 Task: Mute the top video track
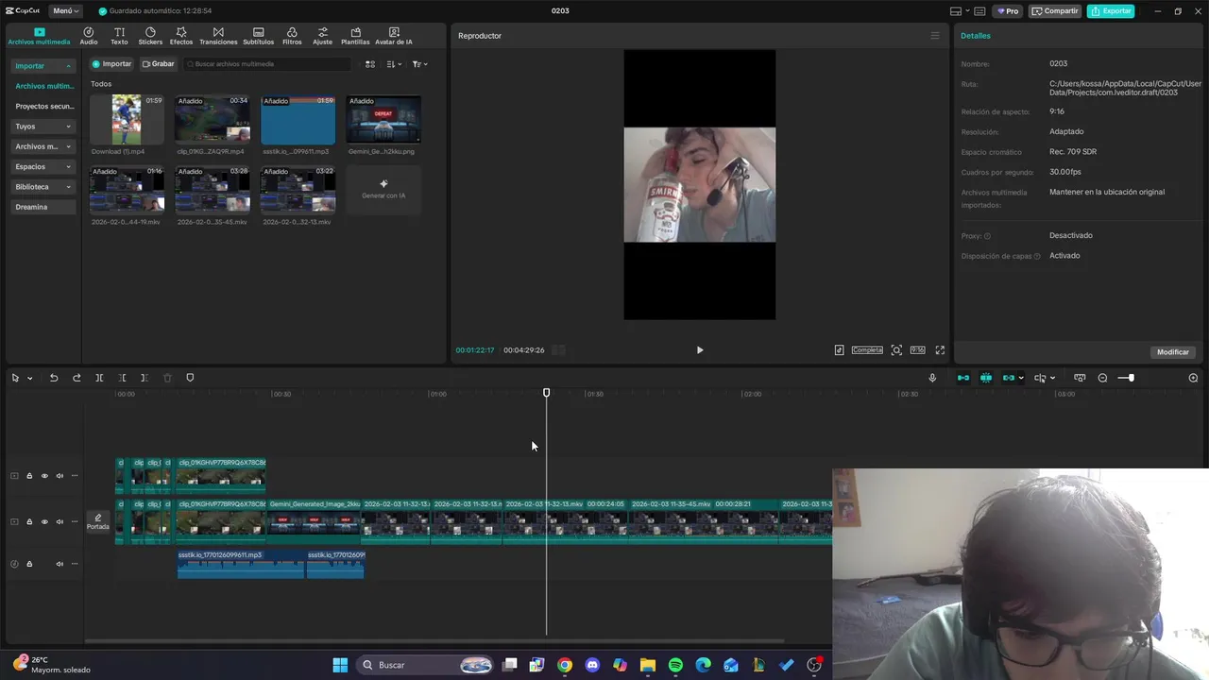[60, 476]
